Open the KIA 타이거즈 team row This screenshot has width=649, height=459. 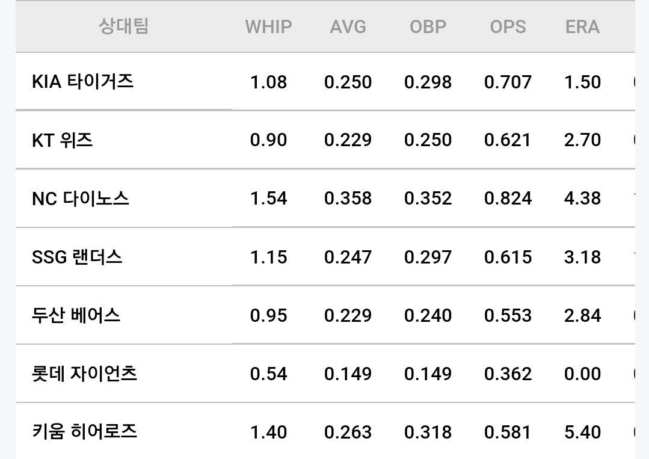coord(325,82)
